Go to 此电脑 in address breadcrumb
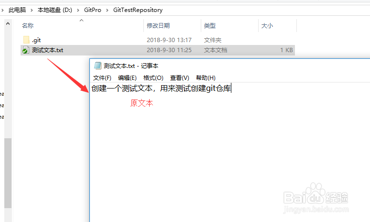 17,10
